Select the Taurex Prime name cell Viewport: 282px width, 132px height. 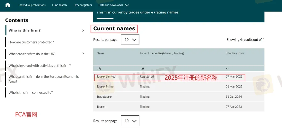point(105,86)
